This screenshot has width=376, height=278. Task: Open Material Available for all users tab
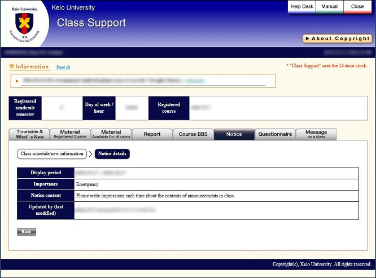point(111,134)
